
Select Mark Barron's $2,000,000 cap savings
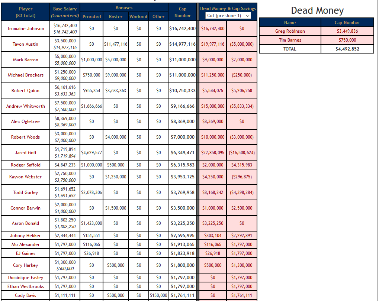[242, 60]
